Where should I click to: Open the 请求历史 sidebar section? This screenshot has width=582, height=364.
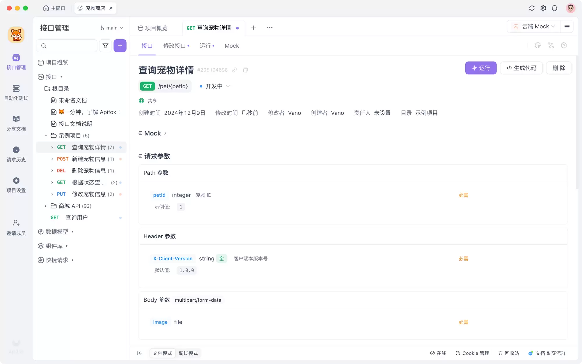pyautogui.click(x=16, y=154)
